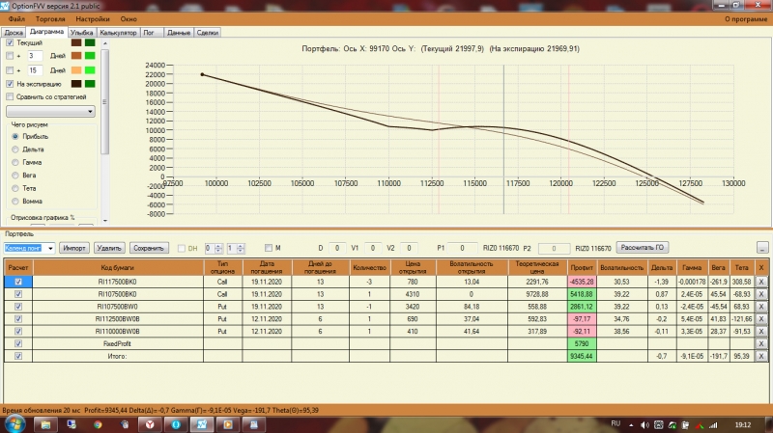The height and width of the screenshot is (433, 773).
Task: Uncheck Расчет for row RI107500BK0
Action: point(18,294)
